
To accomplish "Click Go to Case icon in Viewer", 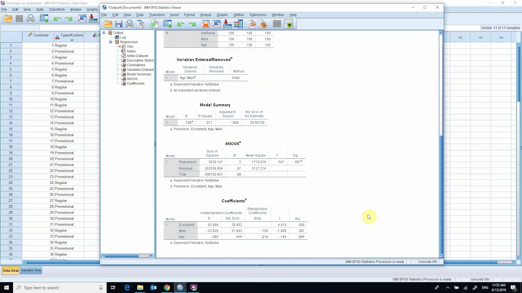I will (x=217, y=24).
